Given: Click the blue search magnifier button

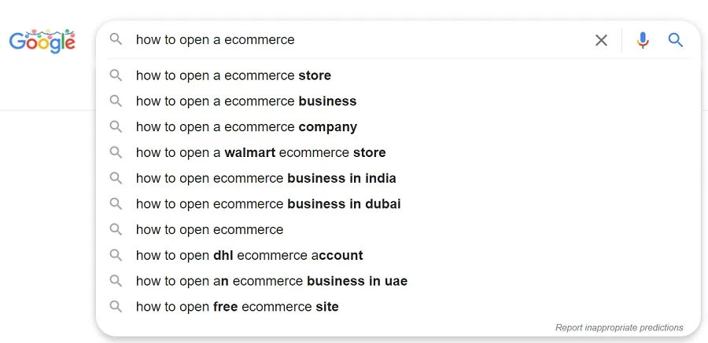Looking at the screenshot, I should coord(675,40).
